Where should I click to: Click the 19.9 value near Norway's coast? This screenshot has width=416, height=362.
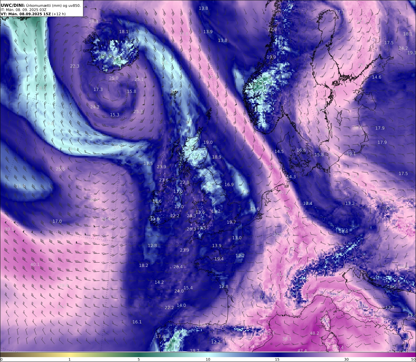point(271,57)
